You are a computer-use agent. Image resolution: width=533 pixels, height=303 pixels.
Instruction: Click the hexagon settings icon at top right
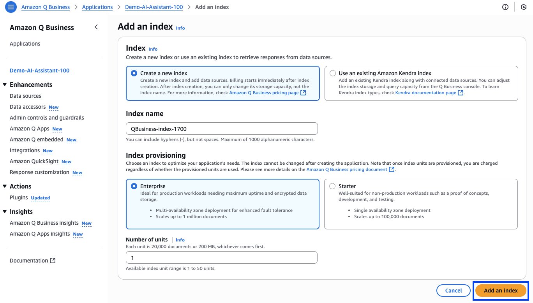click(x=524, y=7)
